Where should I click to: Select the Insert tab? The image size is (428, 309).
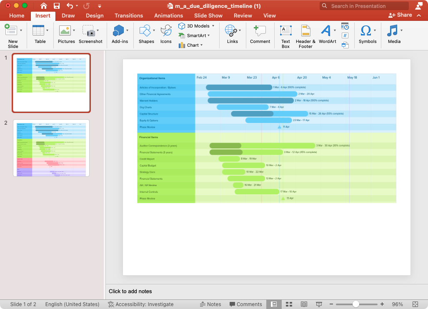(43, 15)
